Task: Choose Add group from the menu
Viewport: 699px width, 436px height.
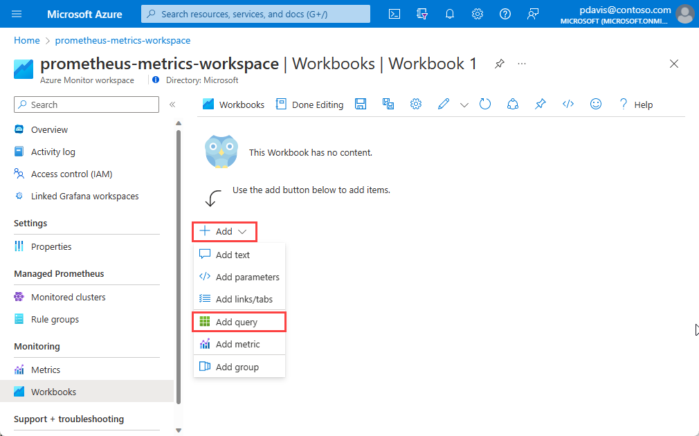Action: [239, 367]
